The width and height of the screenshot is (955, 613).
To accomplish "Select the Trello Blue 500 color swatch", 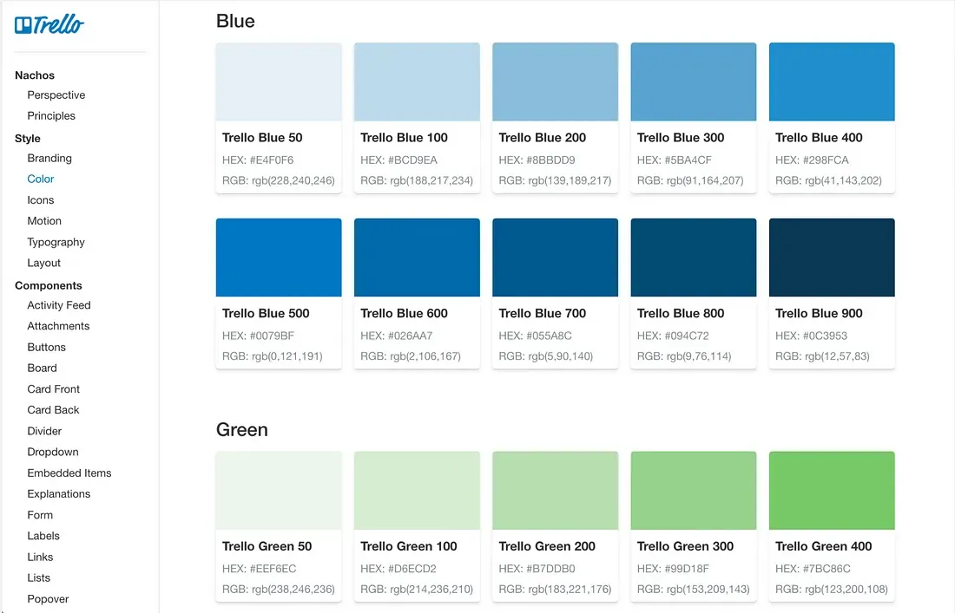I will (278, 257).
